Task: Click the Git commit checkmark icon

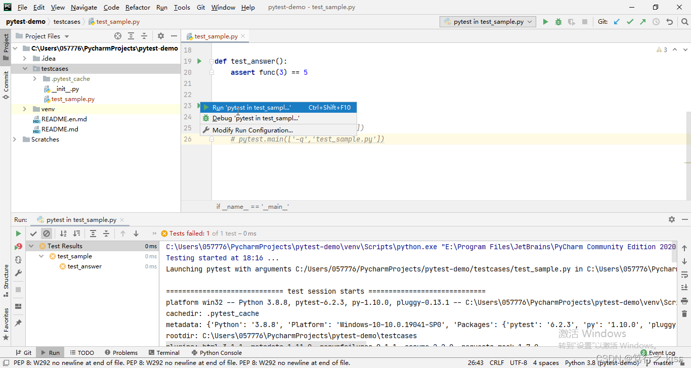Action: [x=630, y=22]
